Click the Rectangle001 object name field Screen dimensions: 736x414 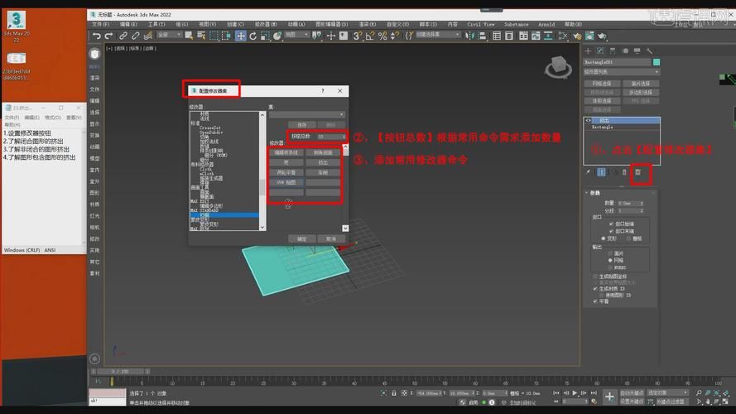(618, 62)
